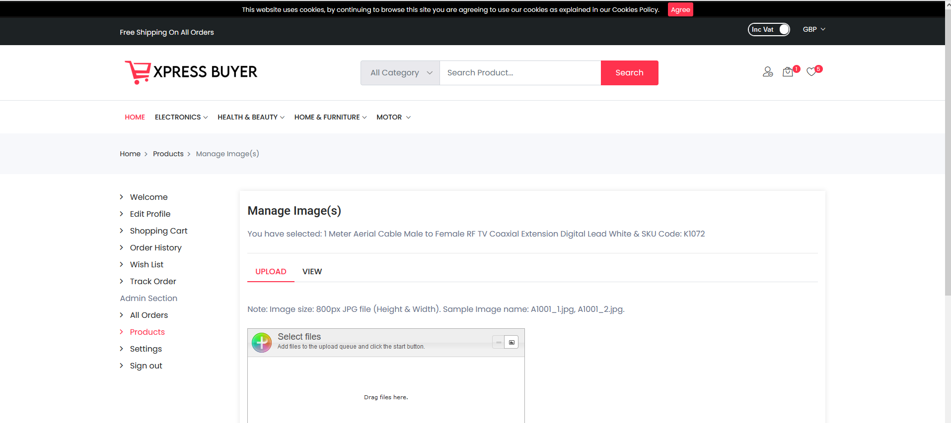Select the Upload tab
Image resolution: width=951 pixels, height=423 pixels.
[271, 272]
